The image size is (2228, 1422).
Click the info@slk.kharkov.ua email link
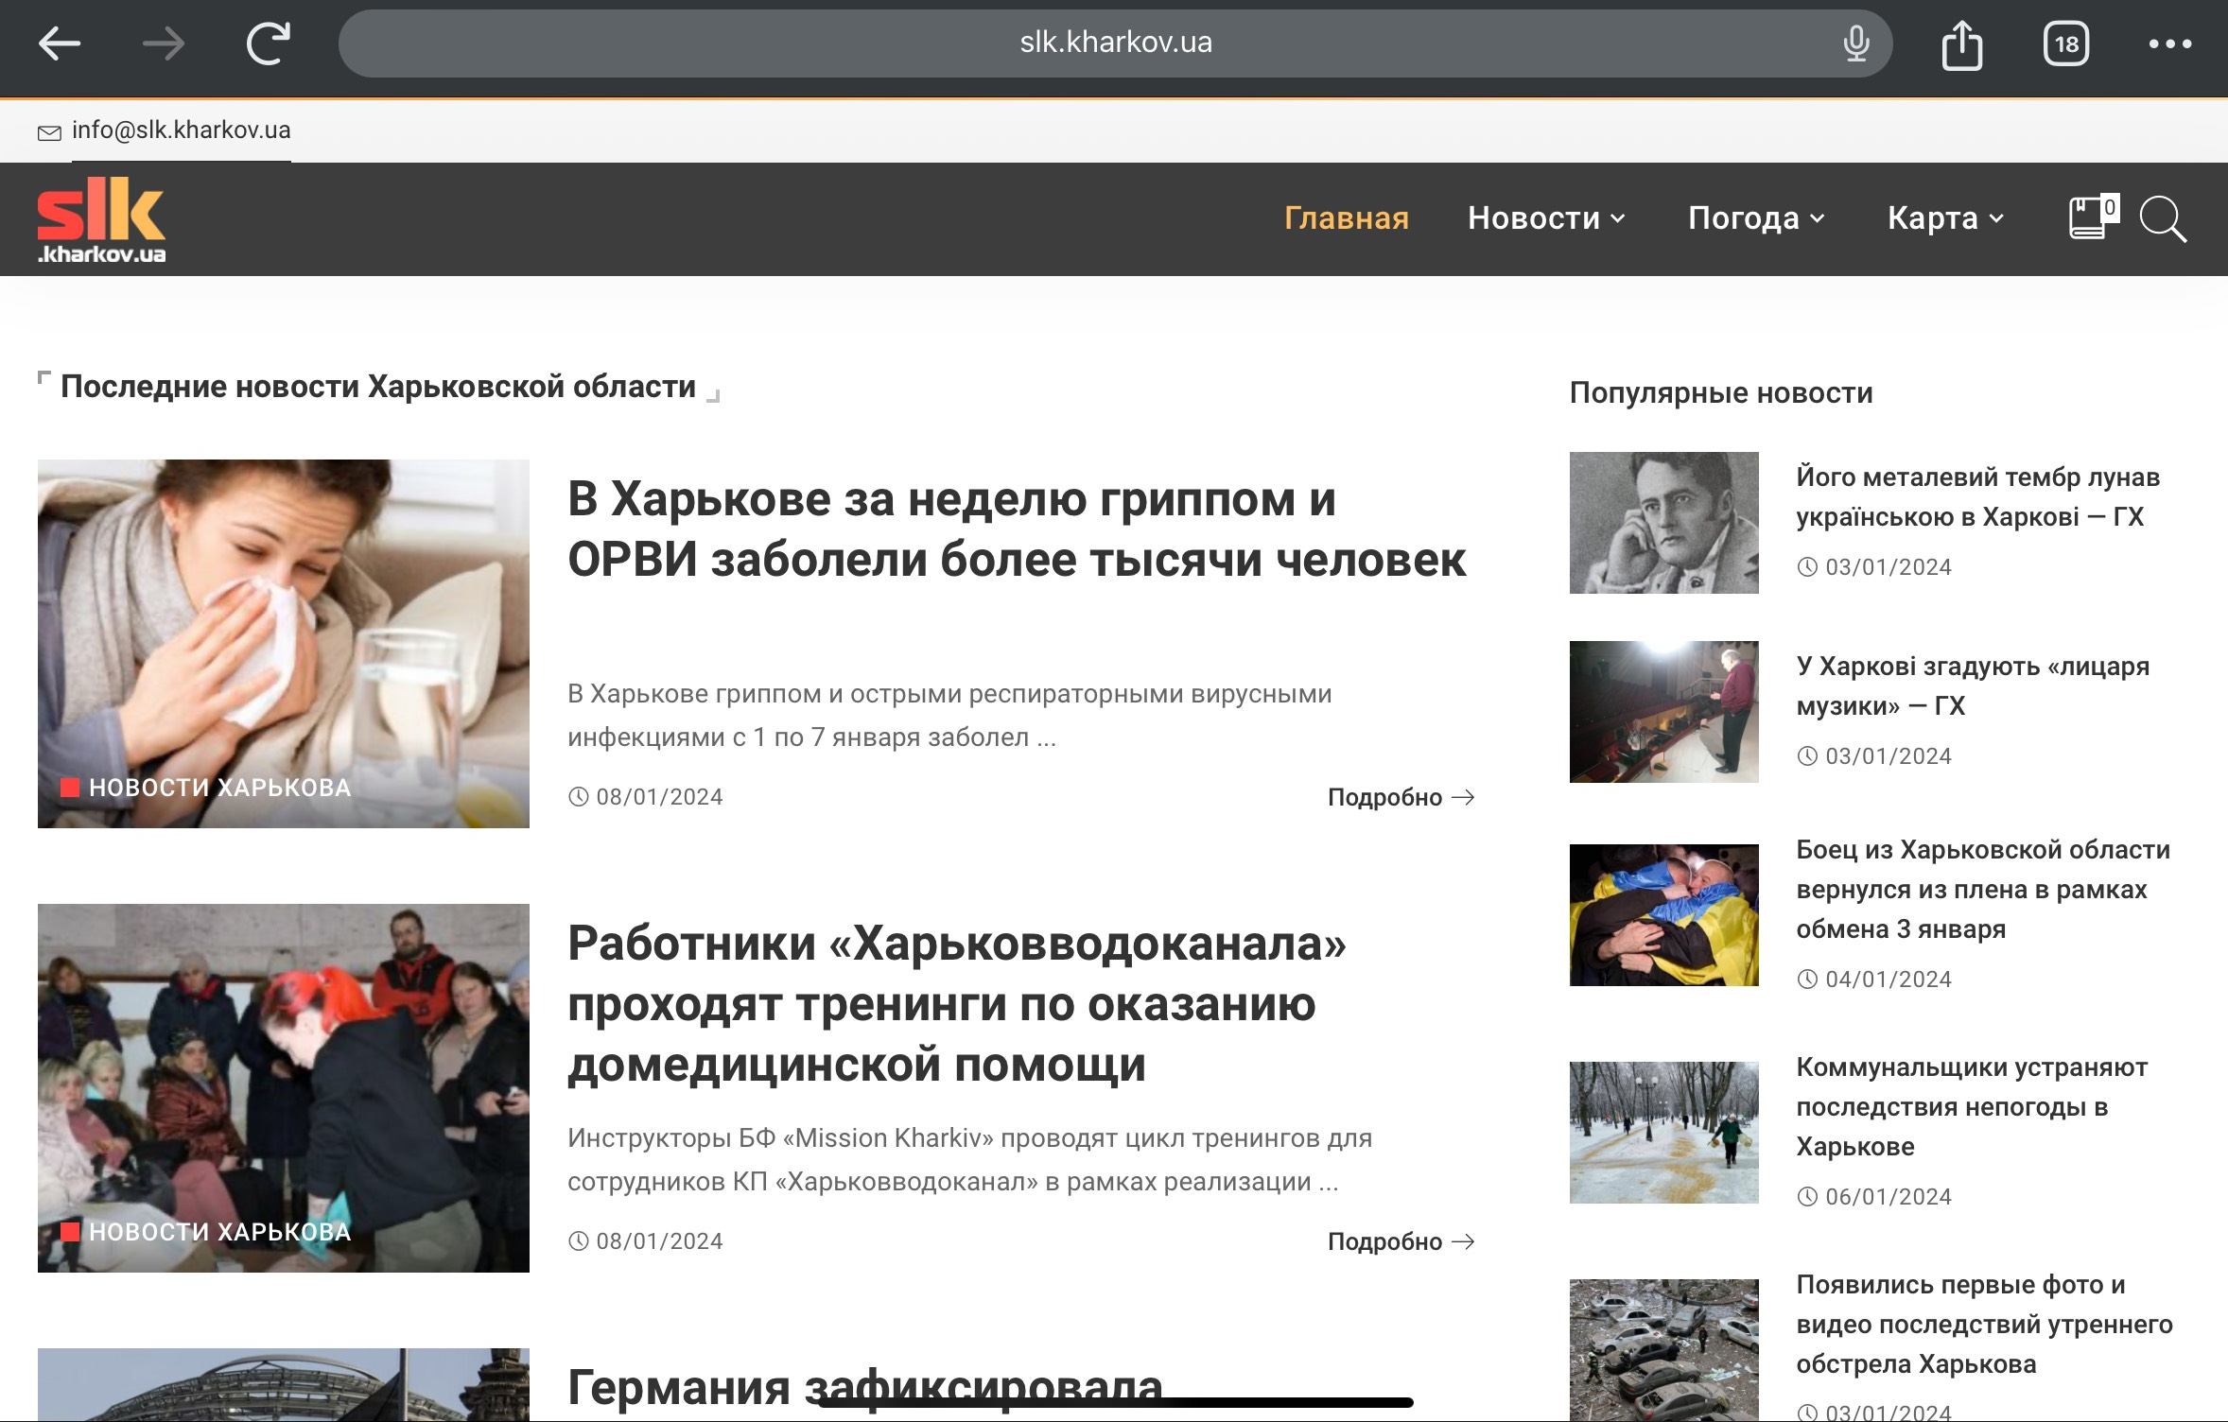(x=182, y=130)
